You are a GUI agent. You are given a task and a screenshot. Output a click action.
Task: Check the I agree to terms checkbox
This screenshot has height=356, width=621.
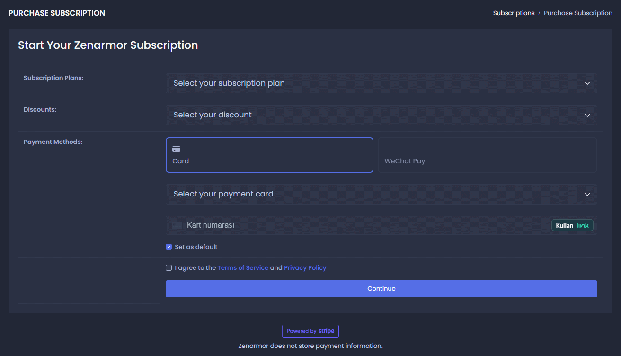pos(169,268)
